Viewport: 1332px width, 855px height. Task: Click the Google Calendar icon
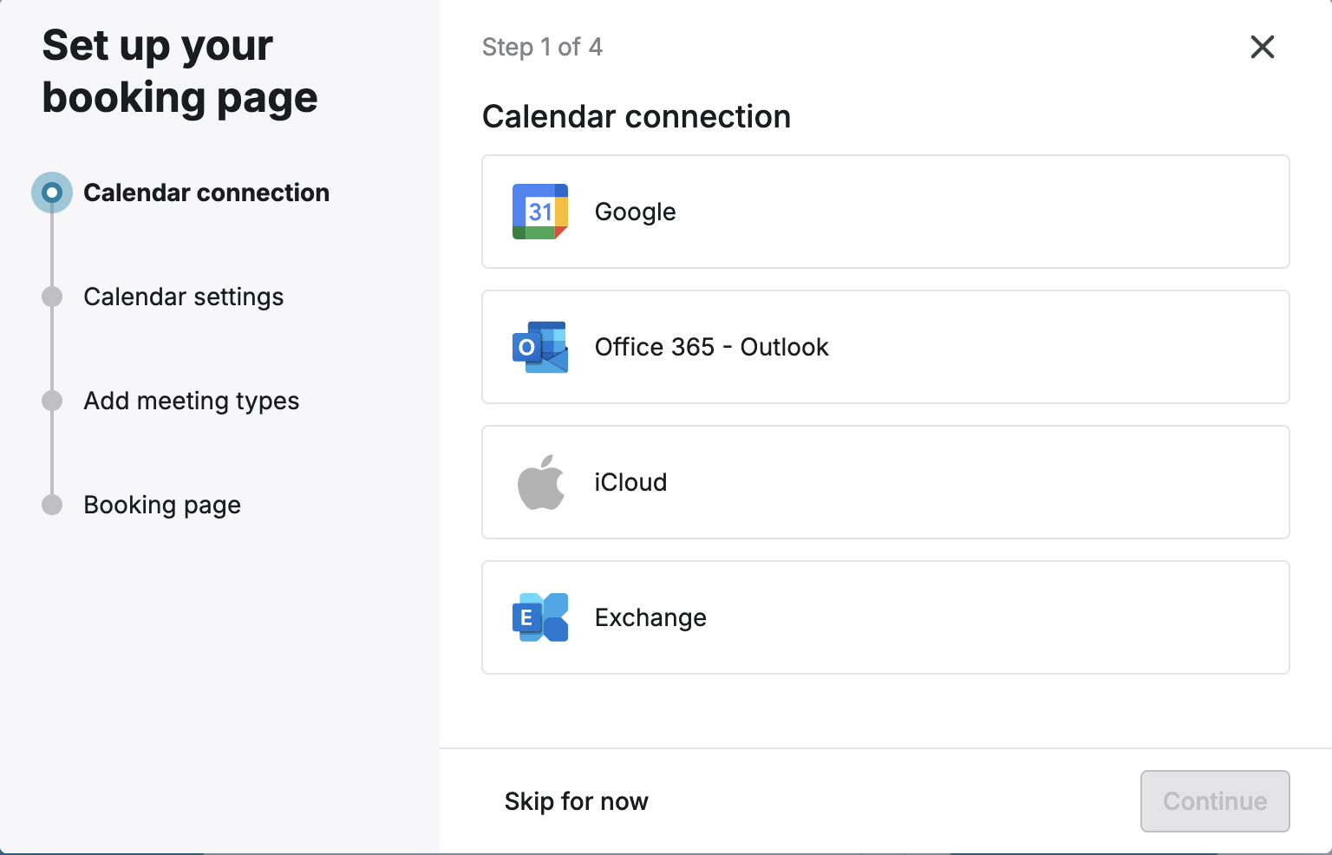(x=539, y=212)
